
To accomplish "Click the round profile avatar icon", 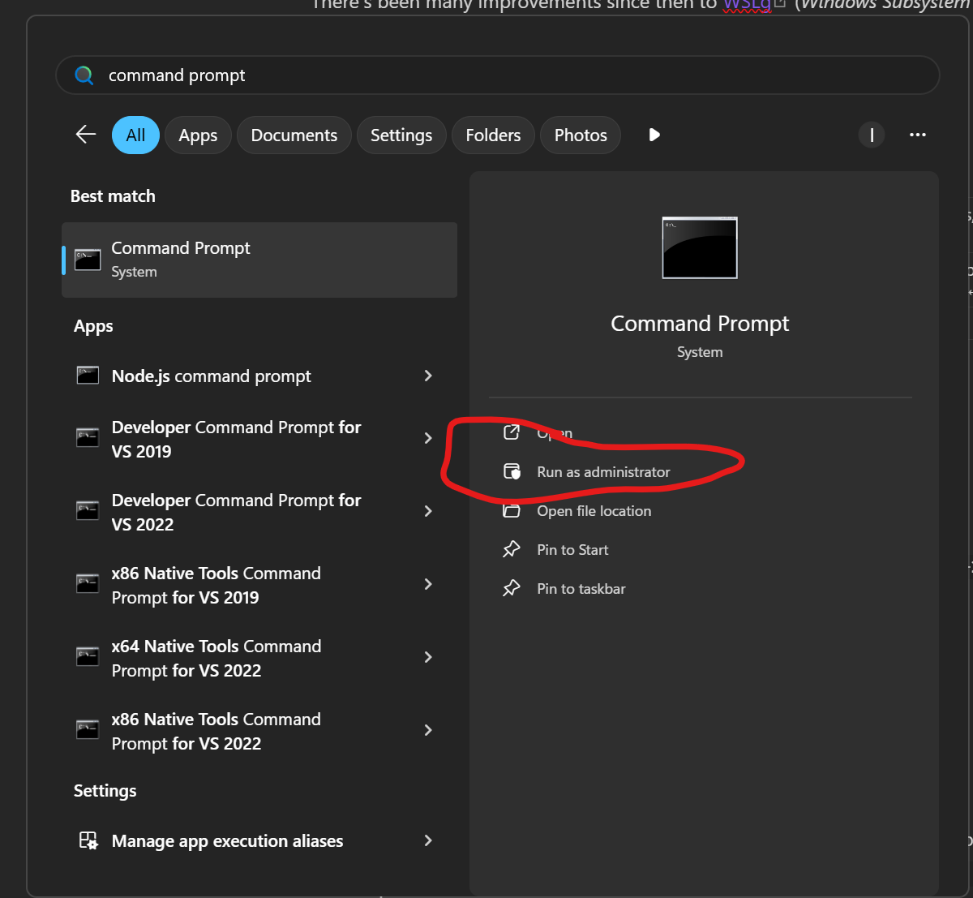I will pos(872,135).
